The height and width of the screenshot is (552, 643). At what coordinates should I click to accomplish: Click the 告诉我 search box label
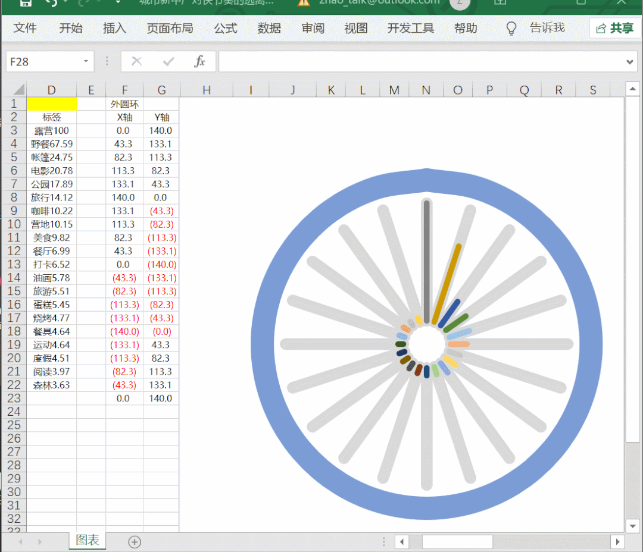547,28
